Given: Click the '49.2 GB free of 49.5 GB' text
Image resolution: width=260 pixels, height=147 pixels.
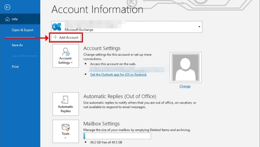Looking at the screenshot, I should pyautogui.click(x=106, y=142).
